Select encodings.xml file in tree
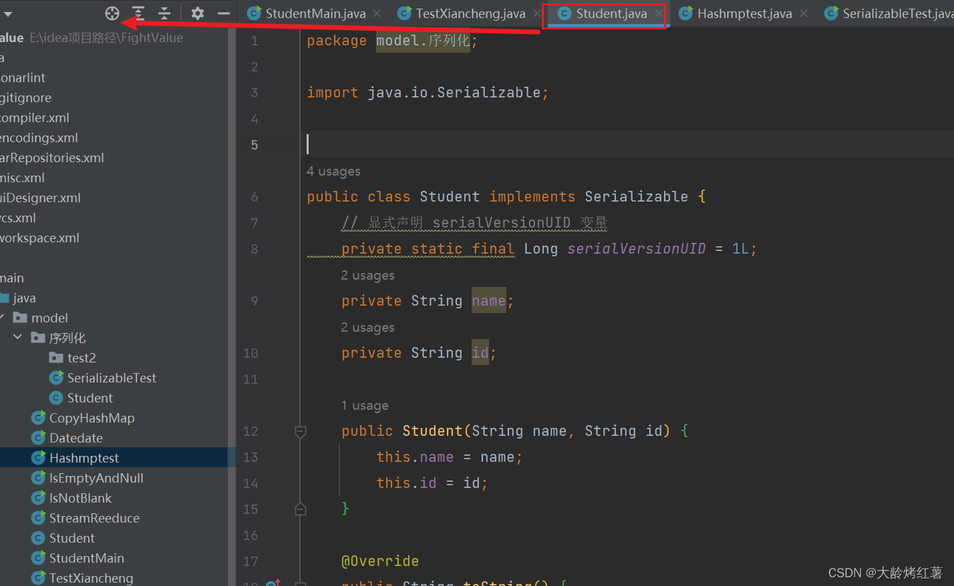This screenshot has height=586, width=954. tap(39, 137)
